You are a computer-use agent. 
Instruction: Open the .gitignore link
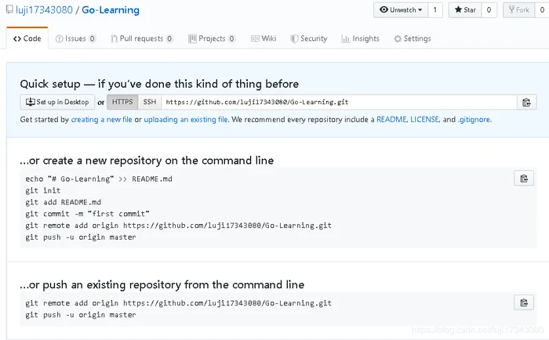pyautogui.click(x=474, y=120)
